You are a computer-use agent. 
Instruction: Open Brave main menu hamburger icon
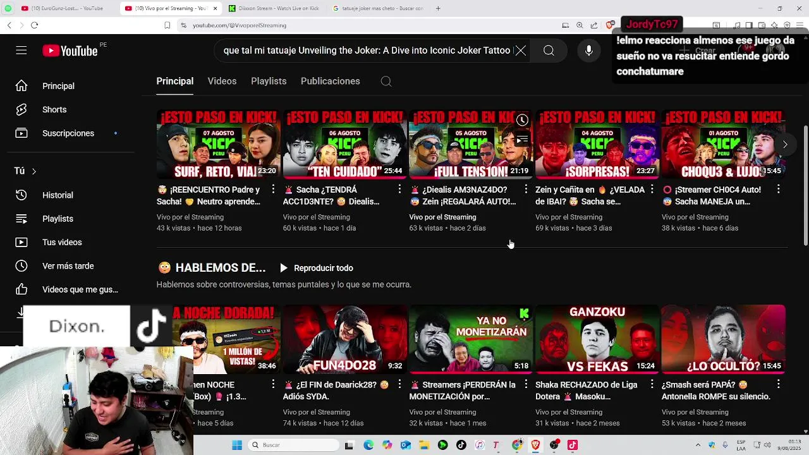(x=799, y=25)
